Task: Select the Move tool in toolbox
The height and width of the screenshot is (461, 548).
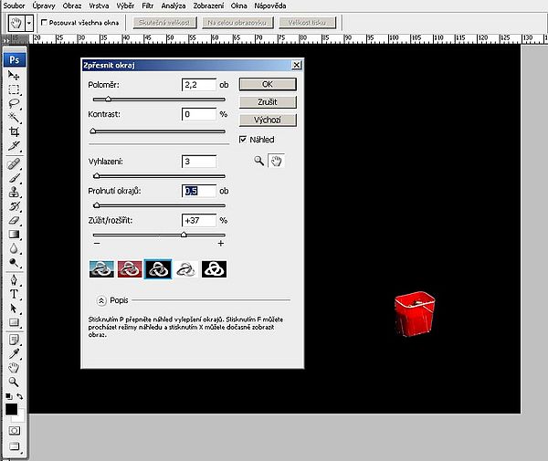Action: (x=15, y=76)
